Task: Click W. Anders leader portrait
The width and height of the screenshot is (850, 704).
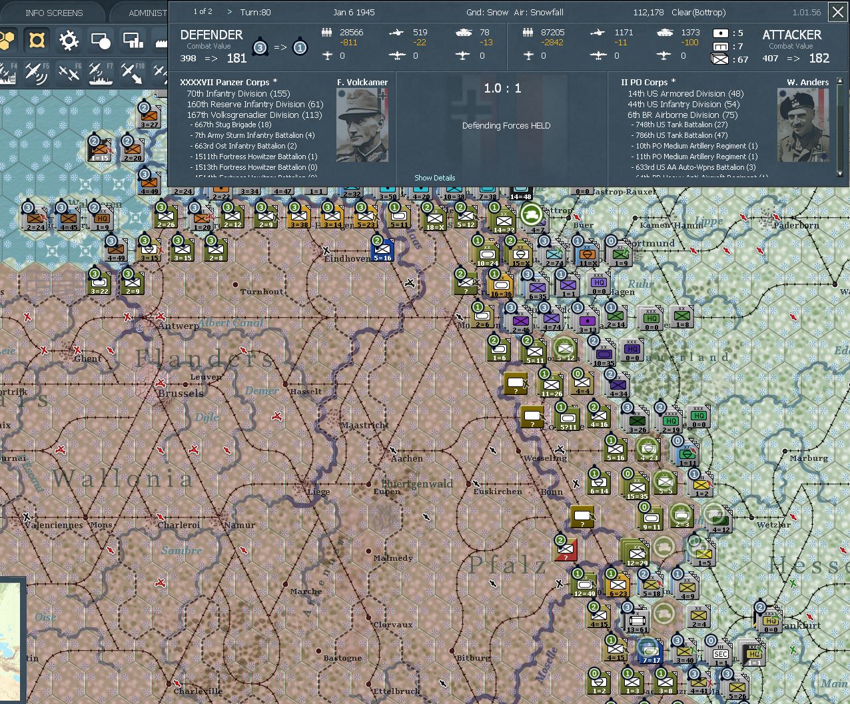Action: [x=803, y=125]
